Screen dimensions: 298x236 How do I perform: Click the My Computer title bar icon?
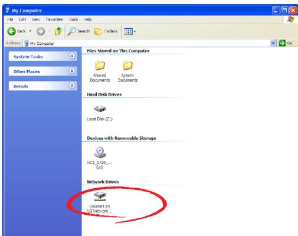pyautogui.click(x=8, y=10)
